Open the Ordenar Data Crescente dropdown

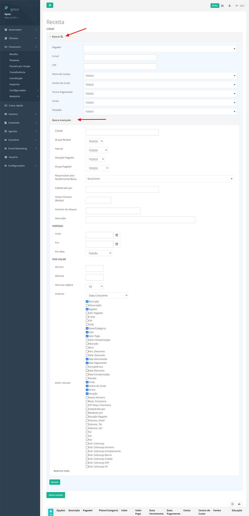pos(107,295)
